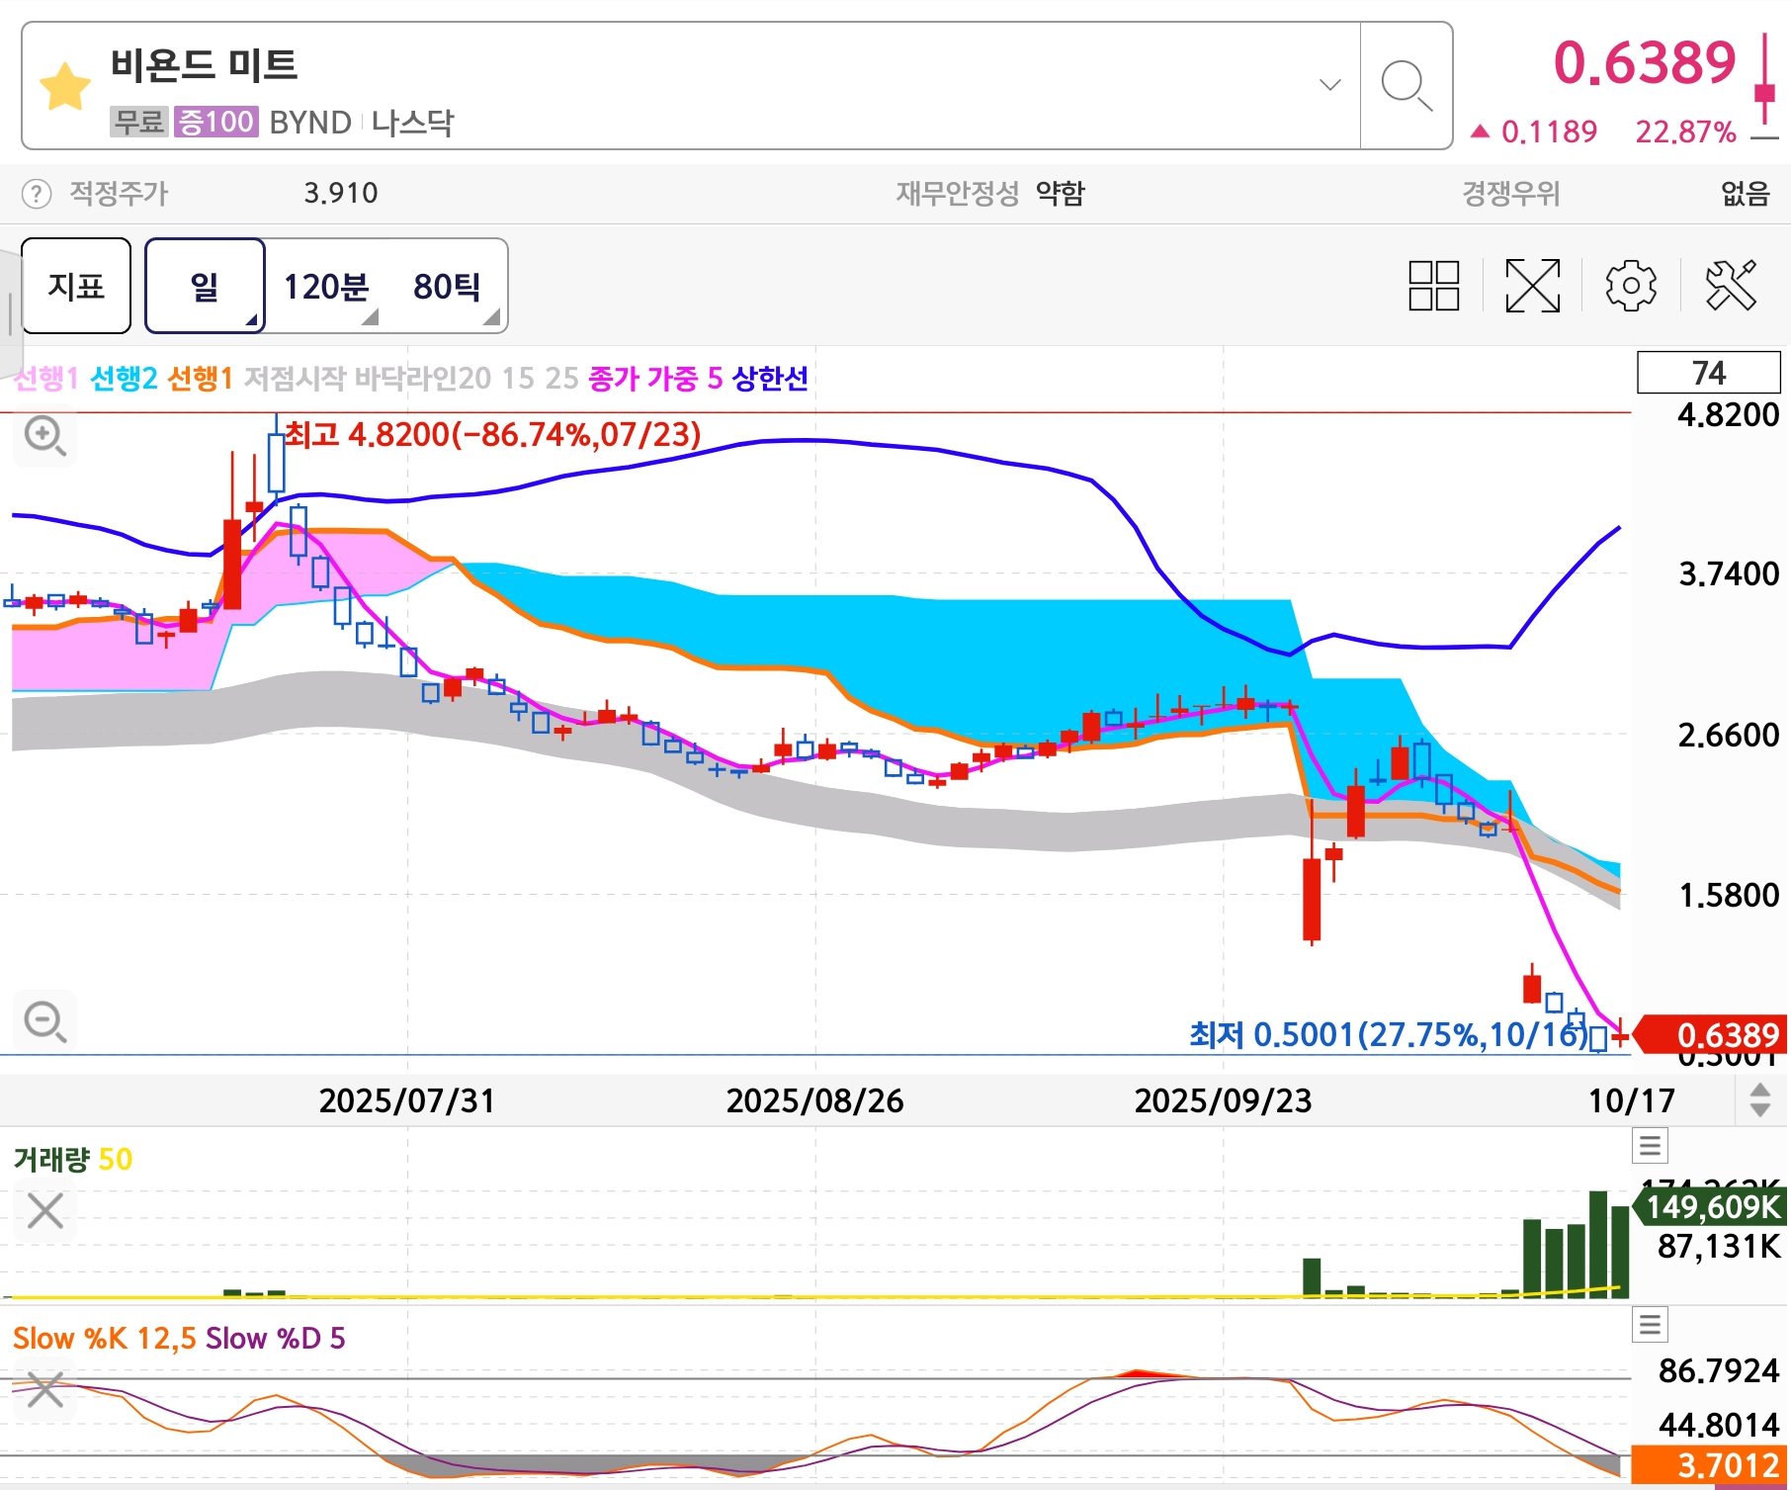Open chart settings gear

(x=1631, y=286)
